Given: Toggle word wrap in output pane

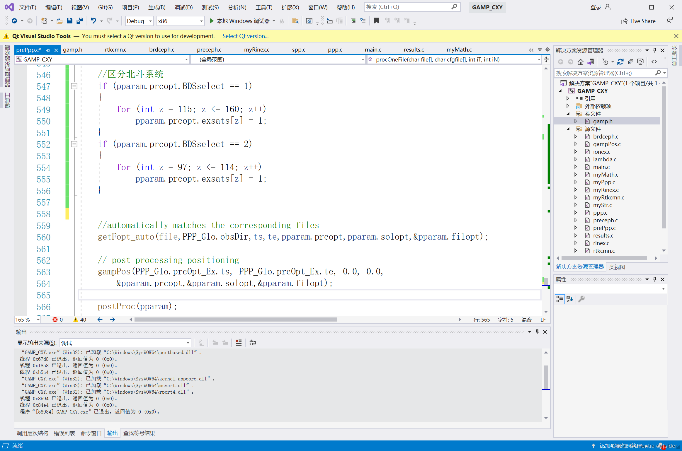Looking at the screenshot, I should [252, 343].
